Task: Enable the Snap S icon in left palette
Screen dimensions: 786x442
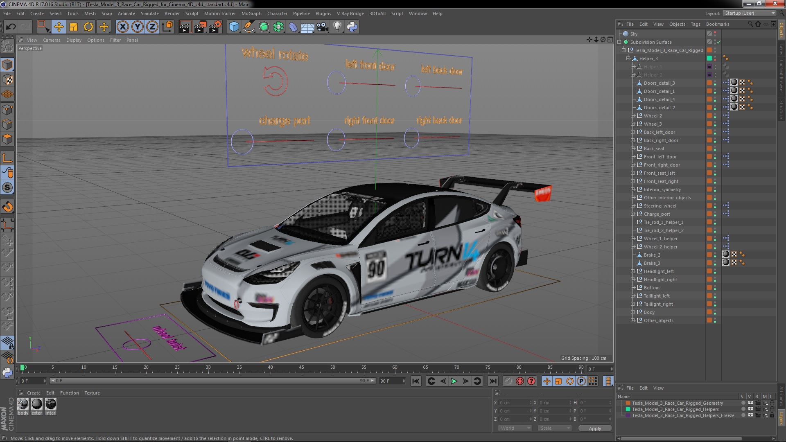Action: click(x=7, y=188)
